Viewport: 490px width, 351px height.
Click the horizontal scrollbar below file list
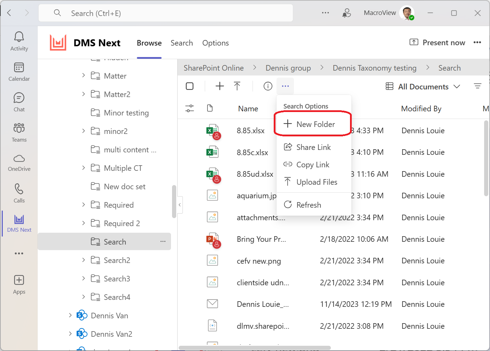pos(255,348)
